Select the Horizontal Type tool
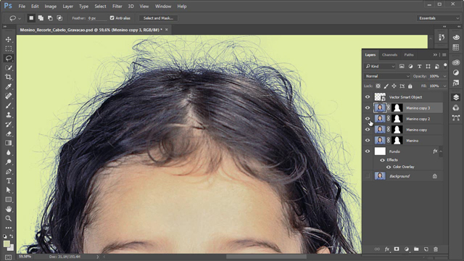The width and height of the screenshot is (464, 261). [x=8, y=181]
